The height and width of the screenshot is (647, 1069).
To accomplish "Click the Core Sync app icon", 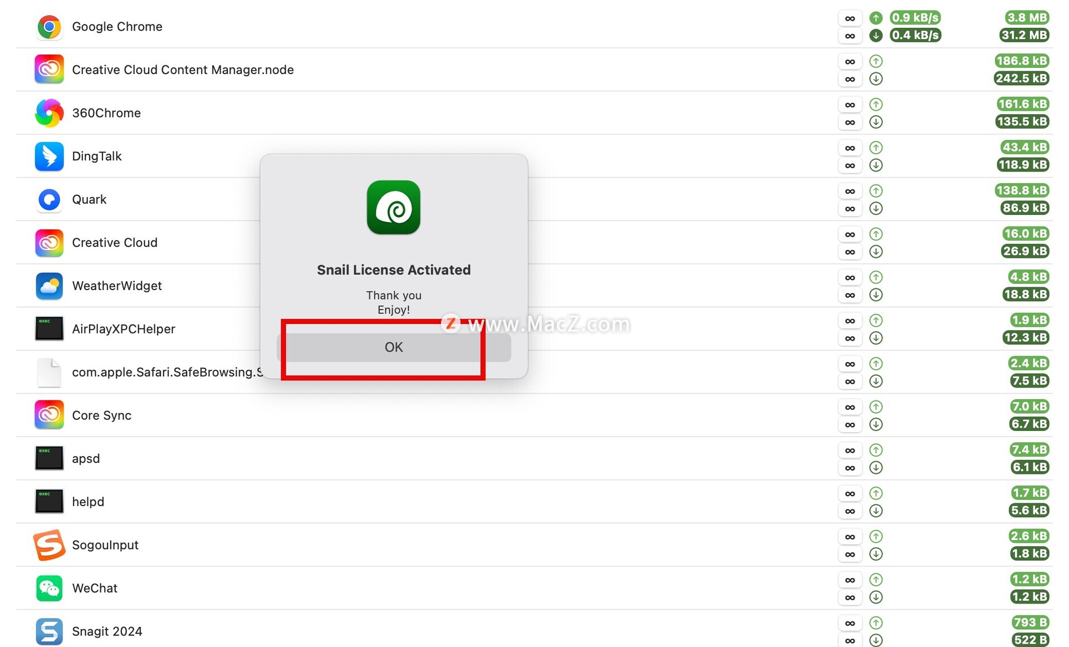I will pyautogui.click(x=49, y=415).
